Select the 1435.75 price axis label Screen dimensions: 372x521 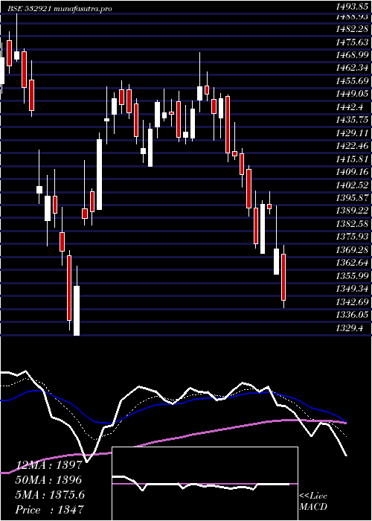point(352,120)
